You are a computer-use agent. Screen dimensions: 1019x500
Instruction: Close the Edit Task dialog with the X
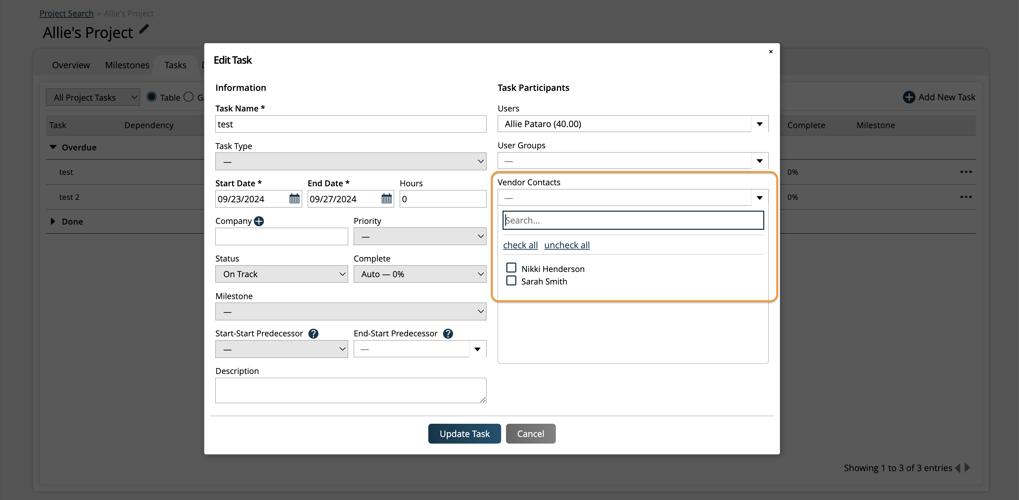tap(771, 52)
